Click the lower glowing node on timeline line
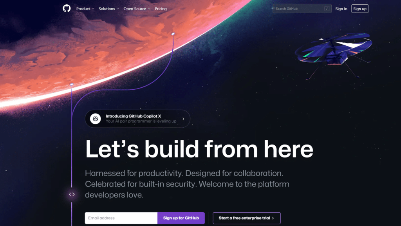The height and width of the screenshot is (226, 401). (72, 84)
